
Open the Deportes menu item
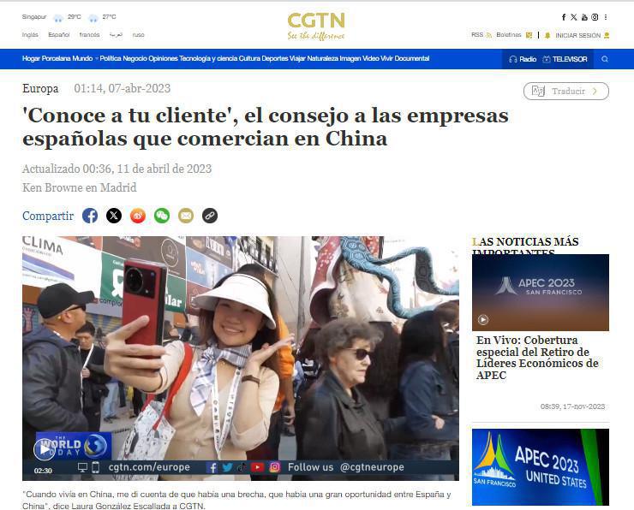click(275, 58)
